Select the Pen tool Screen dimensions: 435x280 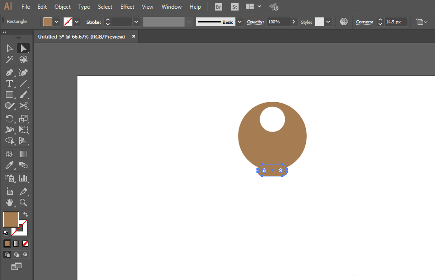9,72
